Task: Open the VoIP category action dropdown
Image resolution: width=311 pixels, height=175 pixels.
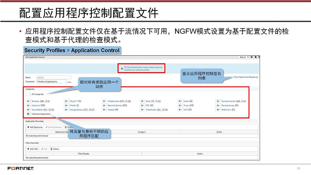Action: click(180, 110)
